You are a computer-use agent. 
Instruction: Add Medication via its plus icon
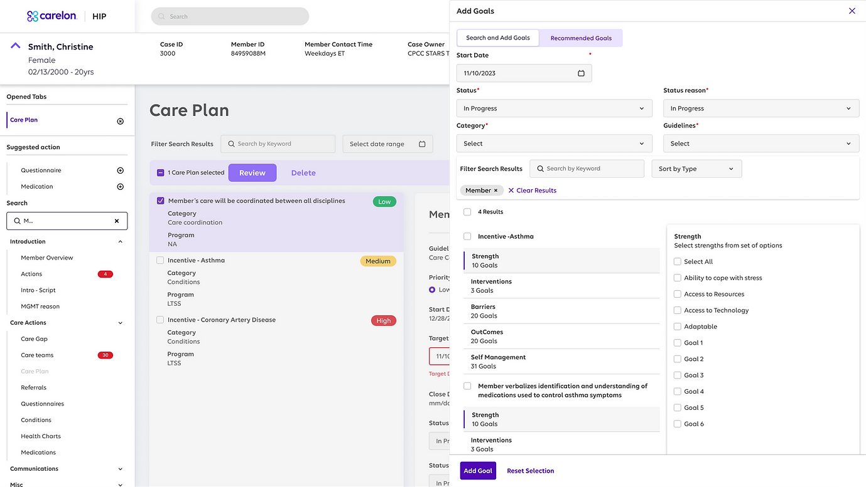click(120, 186)
